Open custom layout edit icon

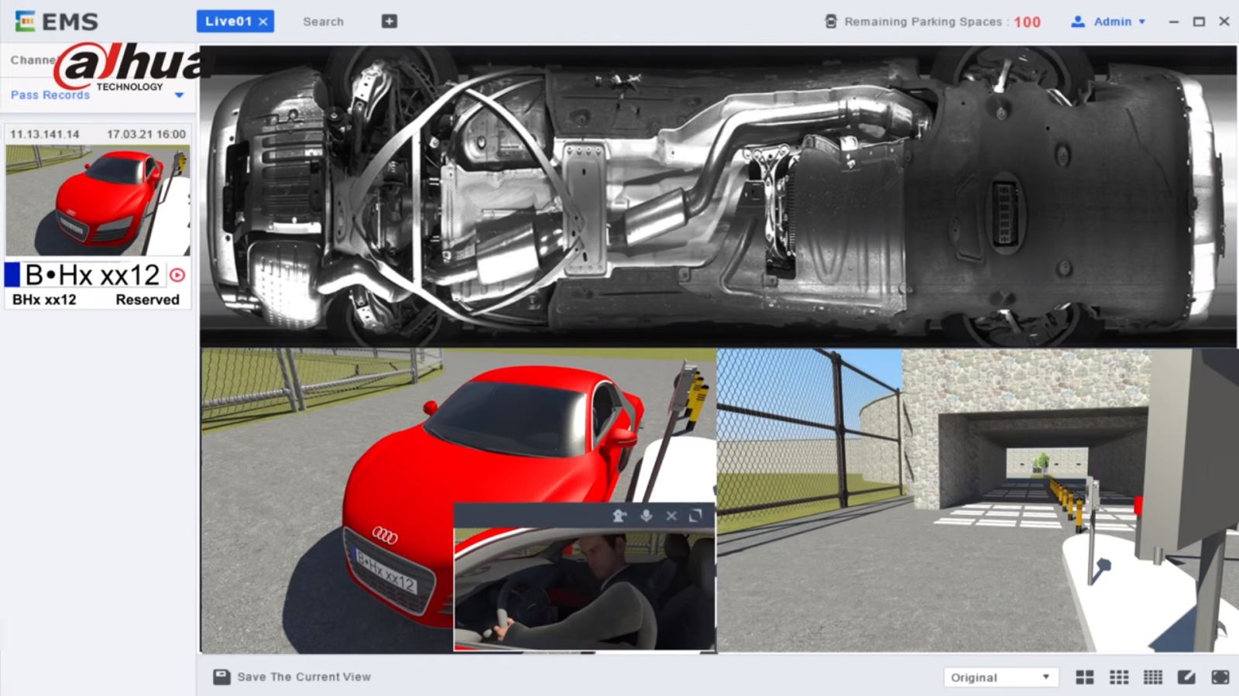tap(1186, 677)
